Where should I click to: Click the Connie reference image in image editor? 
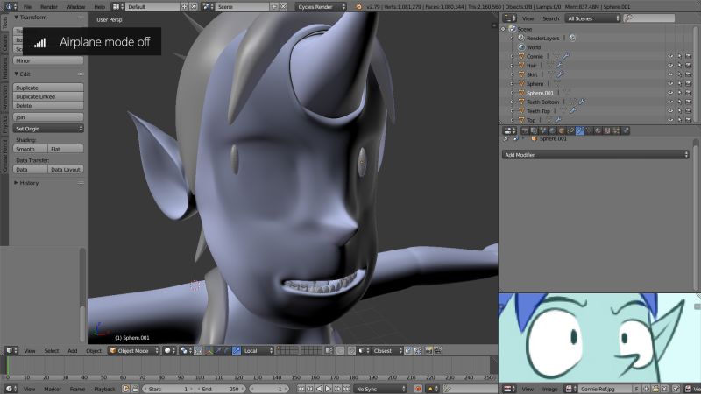[x=599, y=338]
